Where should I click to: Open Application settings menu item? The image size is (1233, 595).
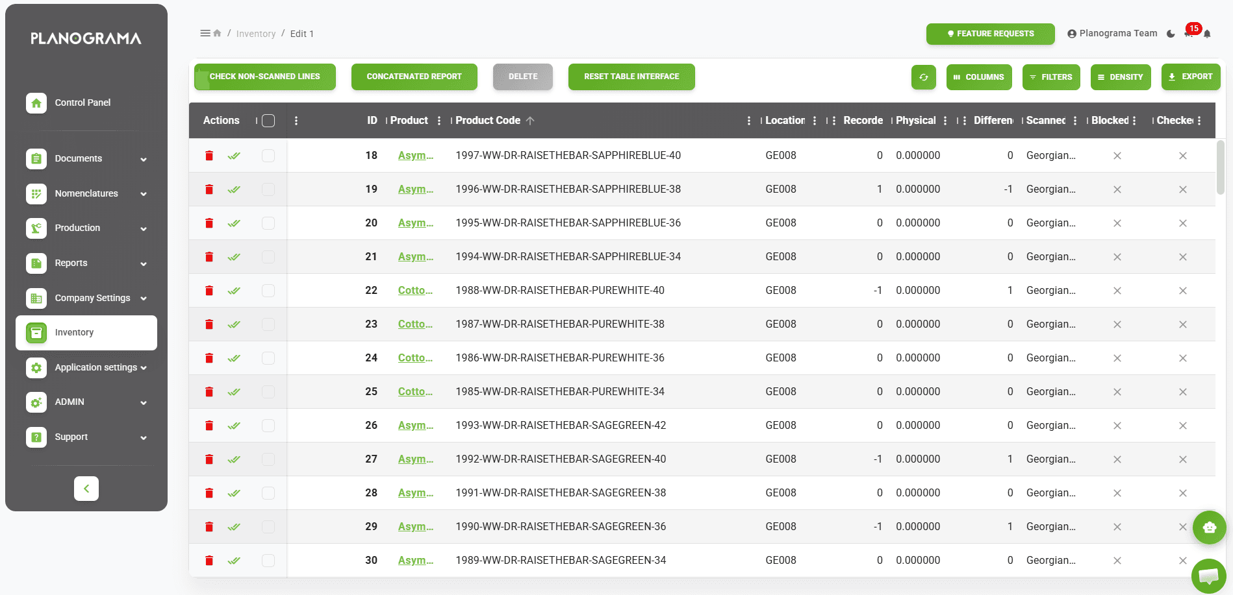tap(86, 367)
